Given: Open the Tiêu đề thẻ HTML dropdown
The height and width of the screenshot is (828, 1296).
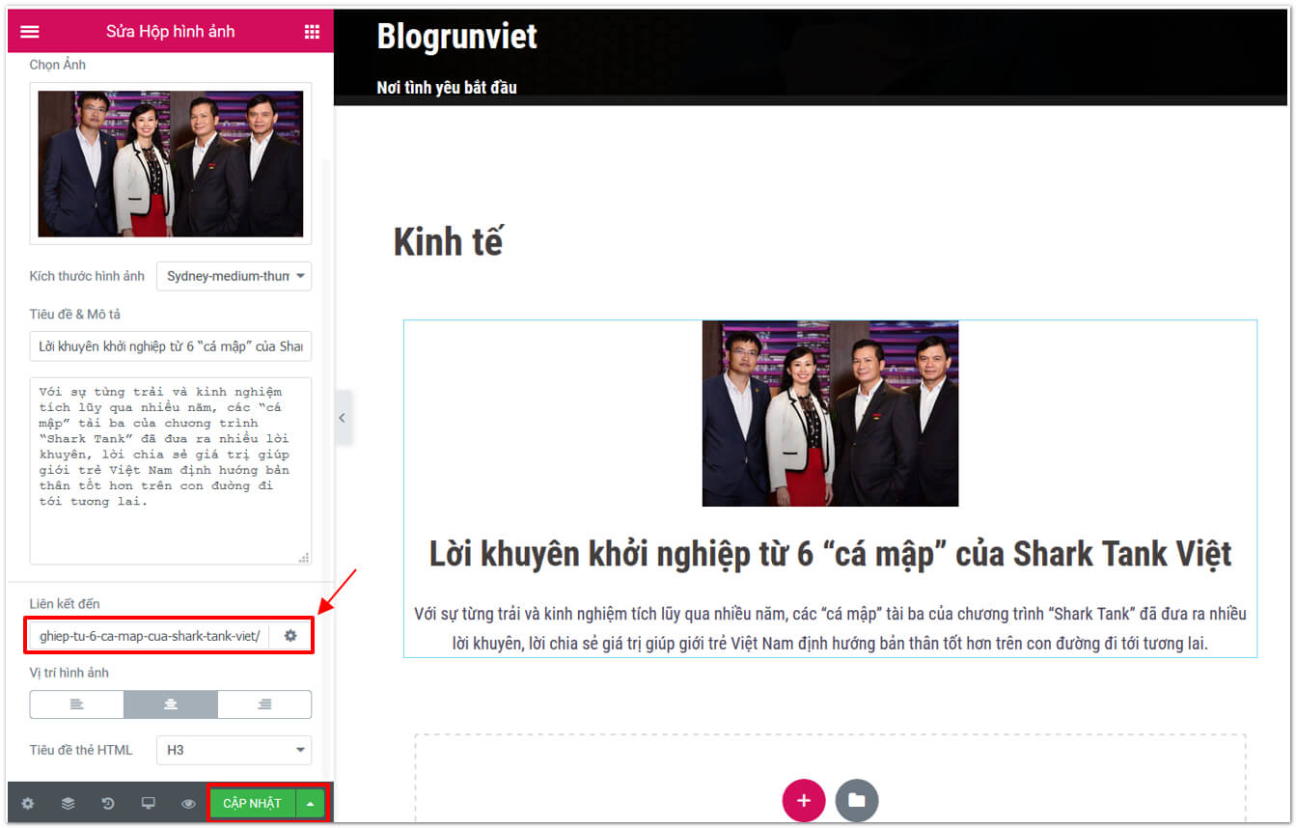Looking at the screenshot, I should (234, 750).
